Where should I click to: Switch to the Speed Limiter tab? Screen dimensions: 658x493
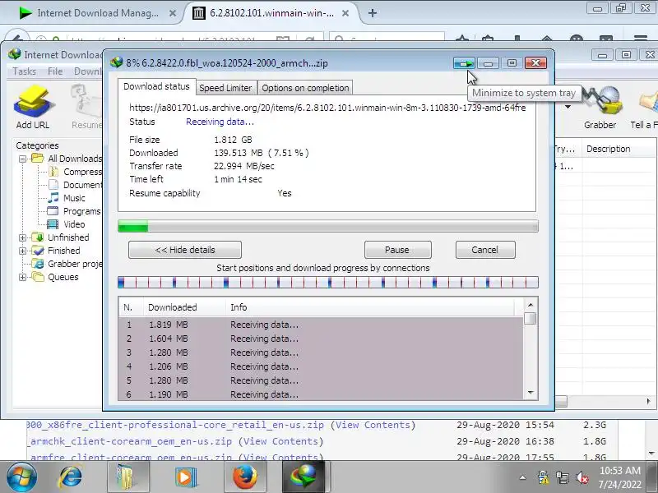click(x=225, y=88)
